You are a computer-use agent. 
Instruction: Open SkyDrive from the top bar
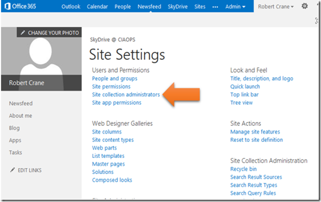(178, 7)
